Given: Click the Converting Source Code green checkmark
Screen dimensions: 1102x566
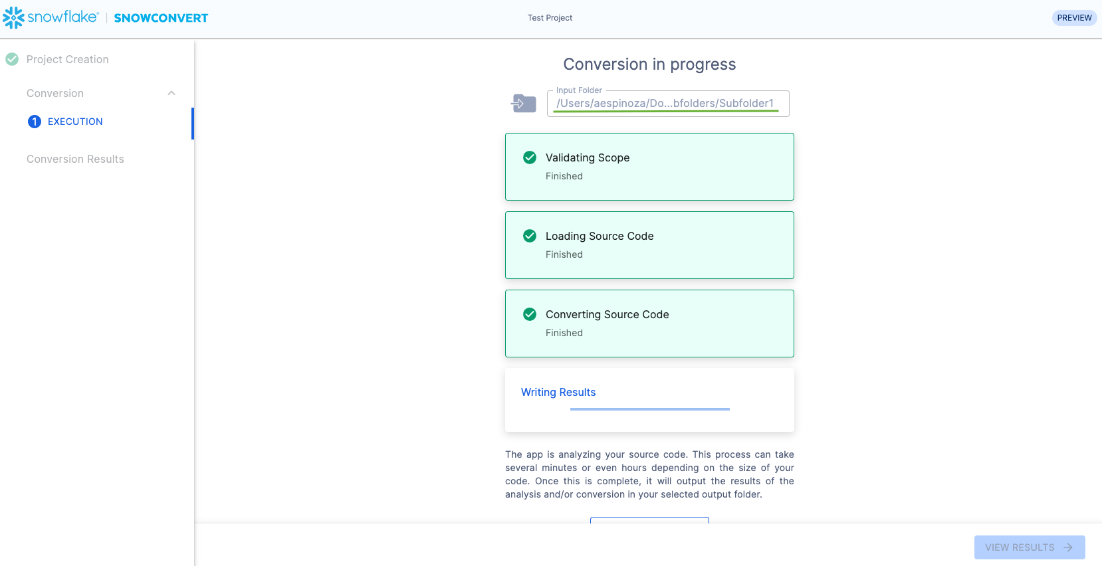Looking at the screenshot, I should click(530, 314).
